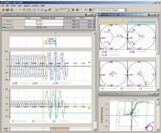This screenshot has height=133, width=161.
Task: Show the Table view from toolbar
Action: [x=50, y=10]
